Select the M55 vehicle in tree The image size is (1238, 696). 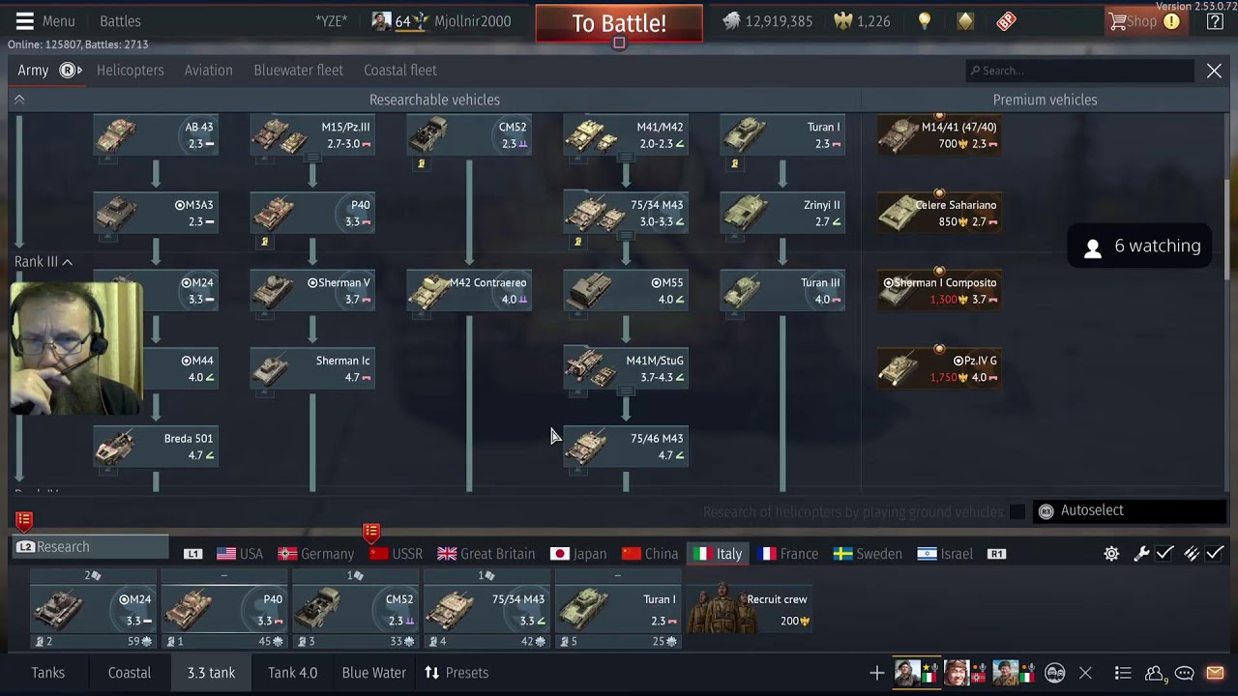pos(626,291)
